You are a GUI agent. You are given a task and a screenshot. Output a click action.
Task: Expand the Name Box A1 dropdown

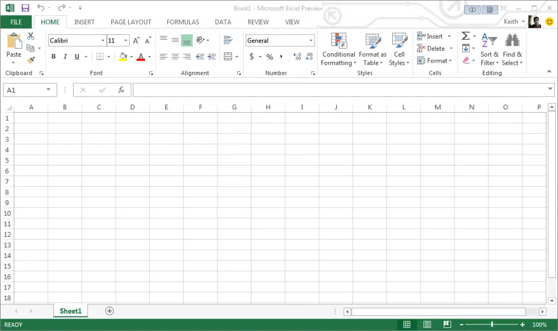tap(48, 90)
